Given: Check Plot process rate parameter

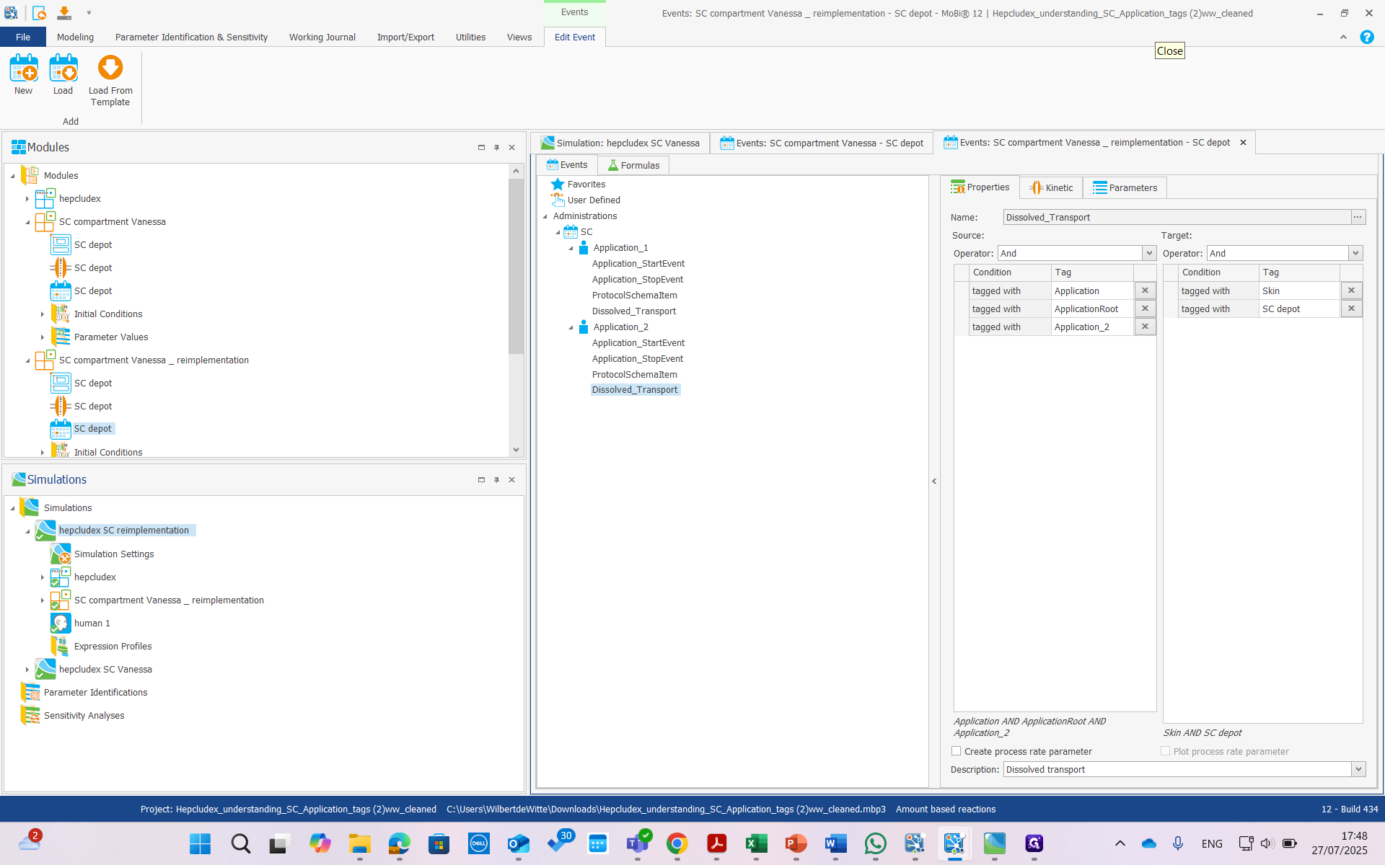Looking at the screenshot, I should (x=1164, y=750).
